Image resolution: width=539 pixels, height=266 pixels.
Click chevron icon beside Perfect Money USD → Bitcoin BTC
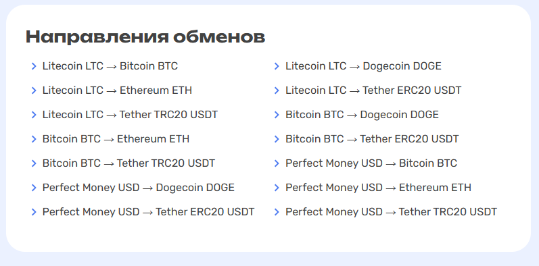pyautogui.click(x=277, y=163)
